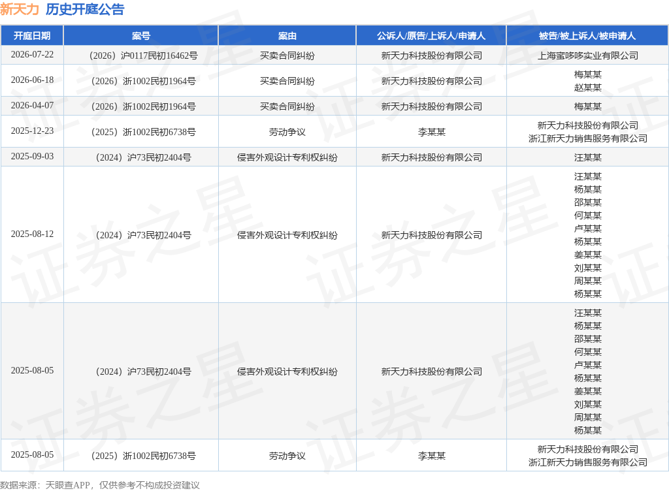Select the 新天力 title text

point(20,9)
